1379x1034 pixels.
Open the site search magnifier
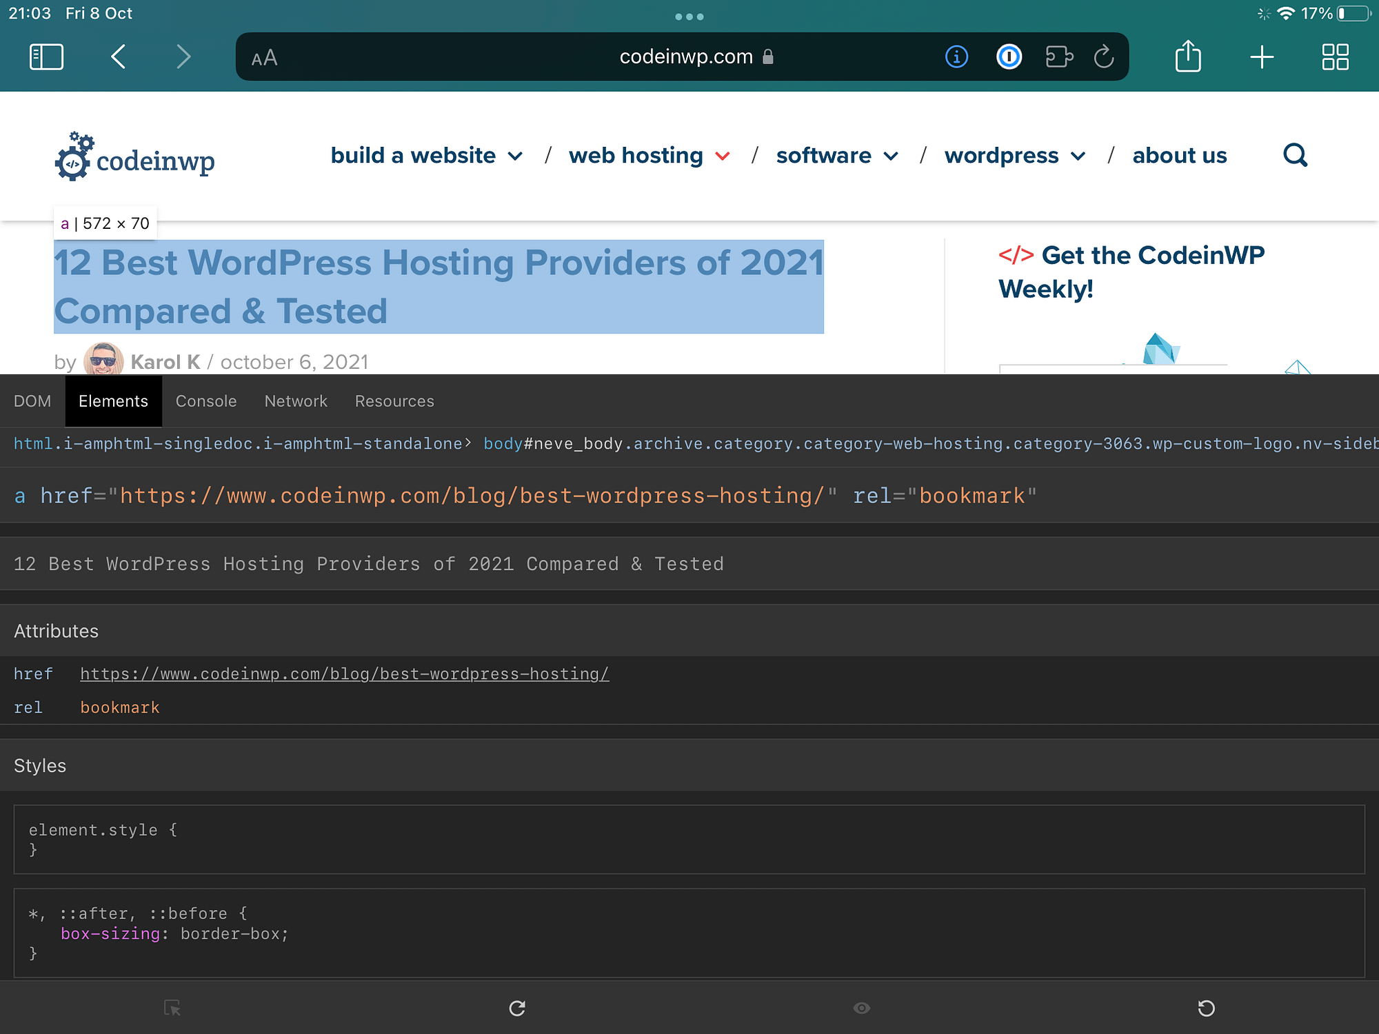click(1296, 155)
